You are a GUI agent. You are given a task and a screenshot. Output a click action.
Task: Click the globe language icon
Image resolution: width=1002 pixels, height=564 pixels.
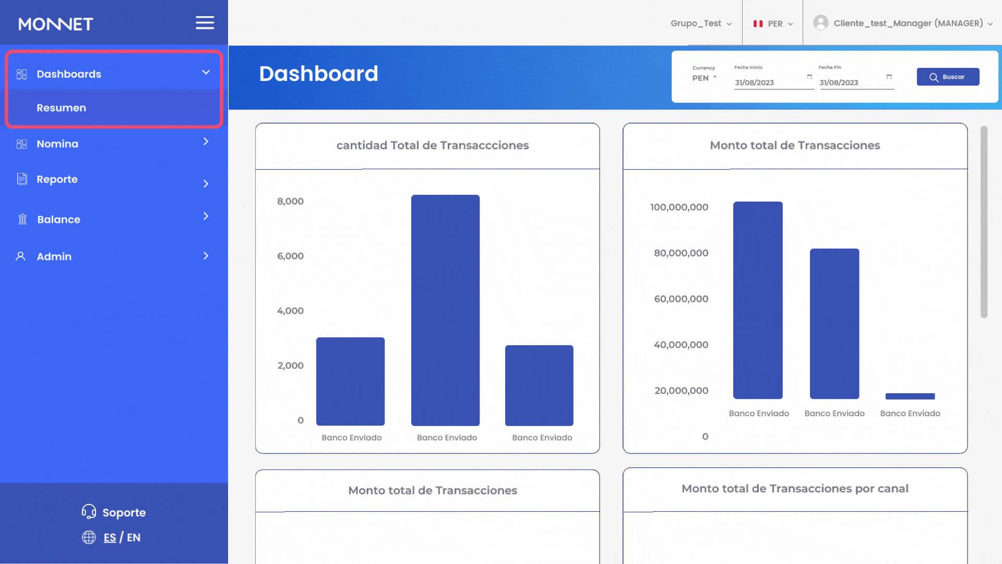pyautogui.click(x=89, y=537)
